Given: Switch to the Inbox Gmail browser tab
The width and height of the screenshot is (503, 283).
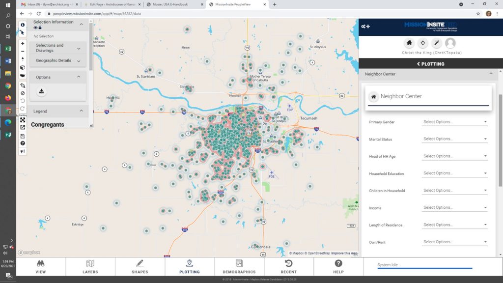Looking at the screenshot, I should point(50,4).
